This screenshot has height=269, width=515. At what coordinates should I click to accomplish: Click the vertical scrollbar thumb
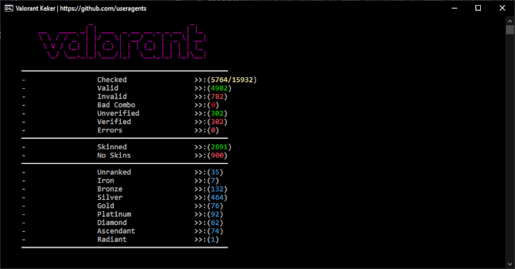point(510,30)
